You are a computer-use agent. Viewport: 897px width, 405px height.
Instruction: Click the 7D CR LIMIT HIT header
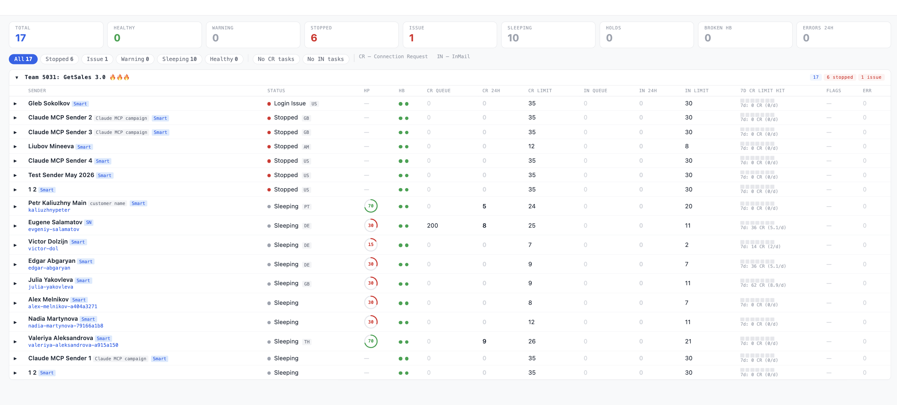pyautogui.click(x=762, y=91)
